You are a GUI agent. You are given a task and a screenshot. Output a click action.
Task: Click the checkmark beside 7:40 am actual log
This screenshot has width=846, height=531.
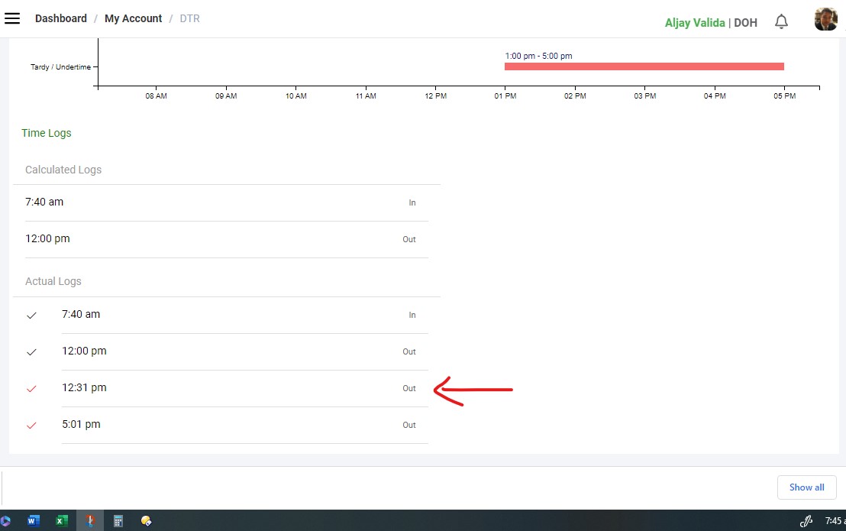[x=31, y=316]
